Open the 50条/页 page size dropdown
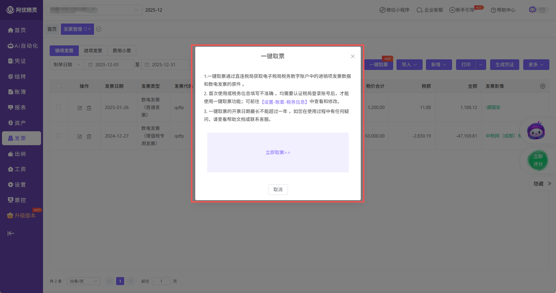Viewport: 556px width, 293px height. [83, 281]
